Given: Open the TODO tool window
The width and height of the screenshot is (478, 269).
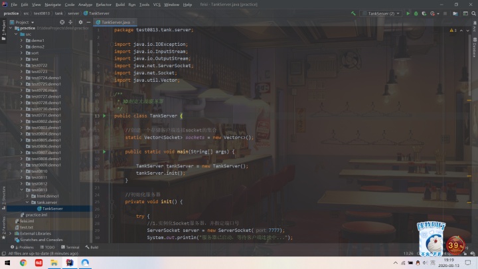Looking at the screenshot, I should point(47,247).
